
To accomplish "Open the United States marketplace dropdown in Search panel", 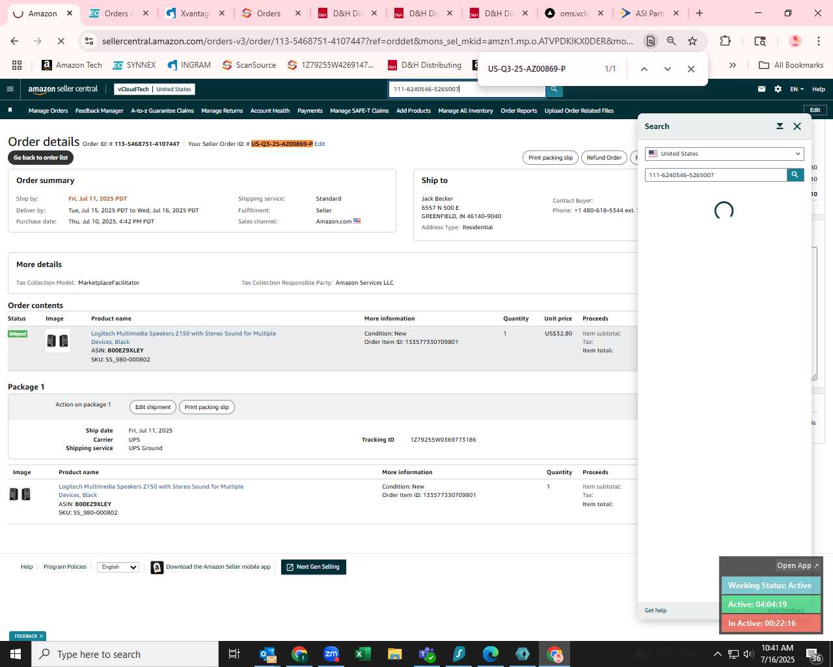I will pos(724,154).
